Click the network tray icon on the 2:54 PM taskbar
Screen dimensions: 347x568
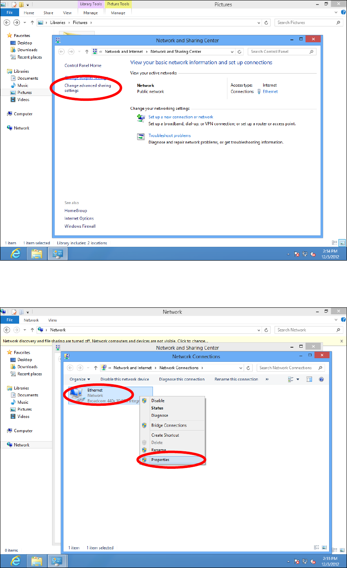[305, 254]
